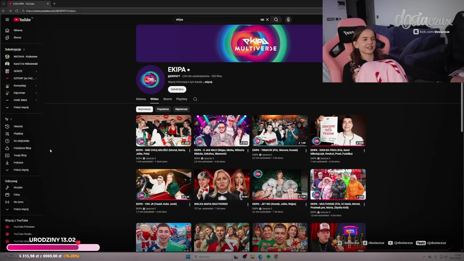Filter videos by Najstarsze
The width and height of the screenshot is (464, 261).
pos(181,109)
